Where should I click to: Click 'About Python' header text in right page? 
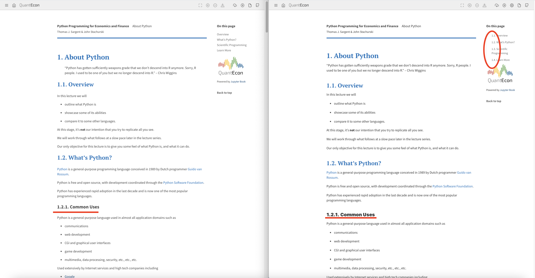[411, 26]
